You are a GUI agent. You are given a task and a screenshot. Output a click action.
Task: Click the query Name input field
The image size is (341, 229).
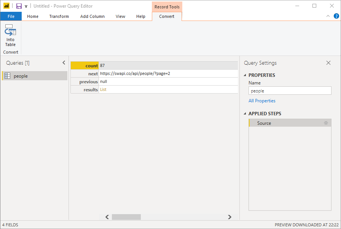pyautogui.click(x=290, y=91)
